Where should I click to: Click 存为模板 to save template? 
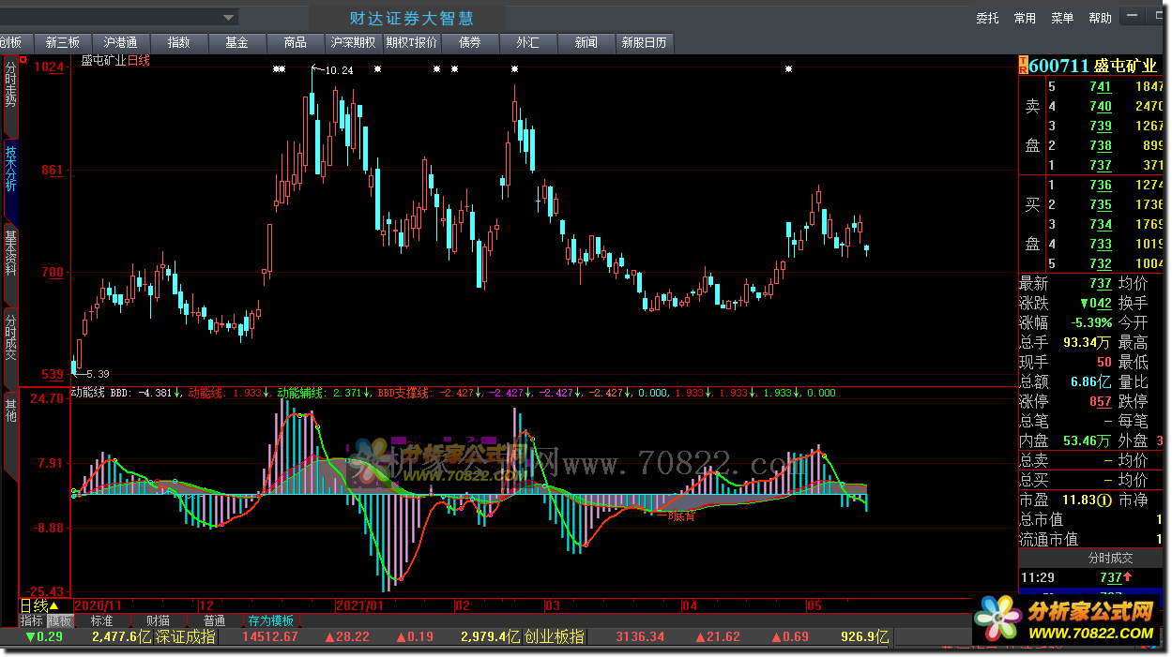tap(271, 620)
